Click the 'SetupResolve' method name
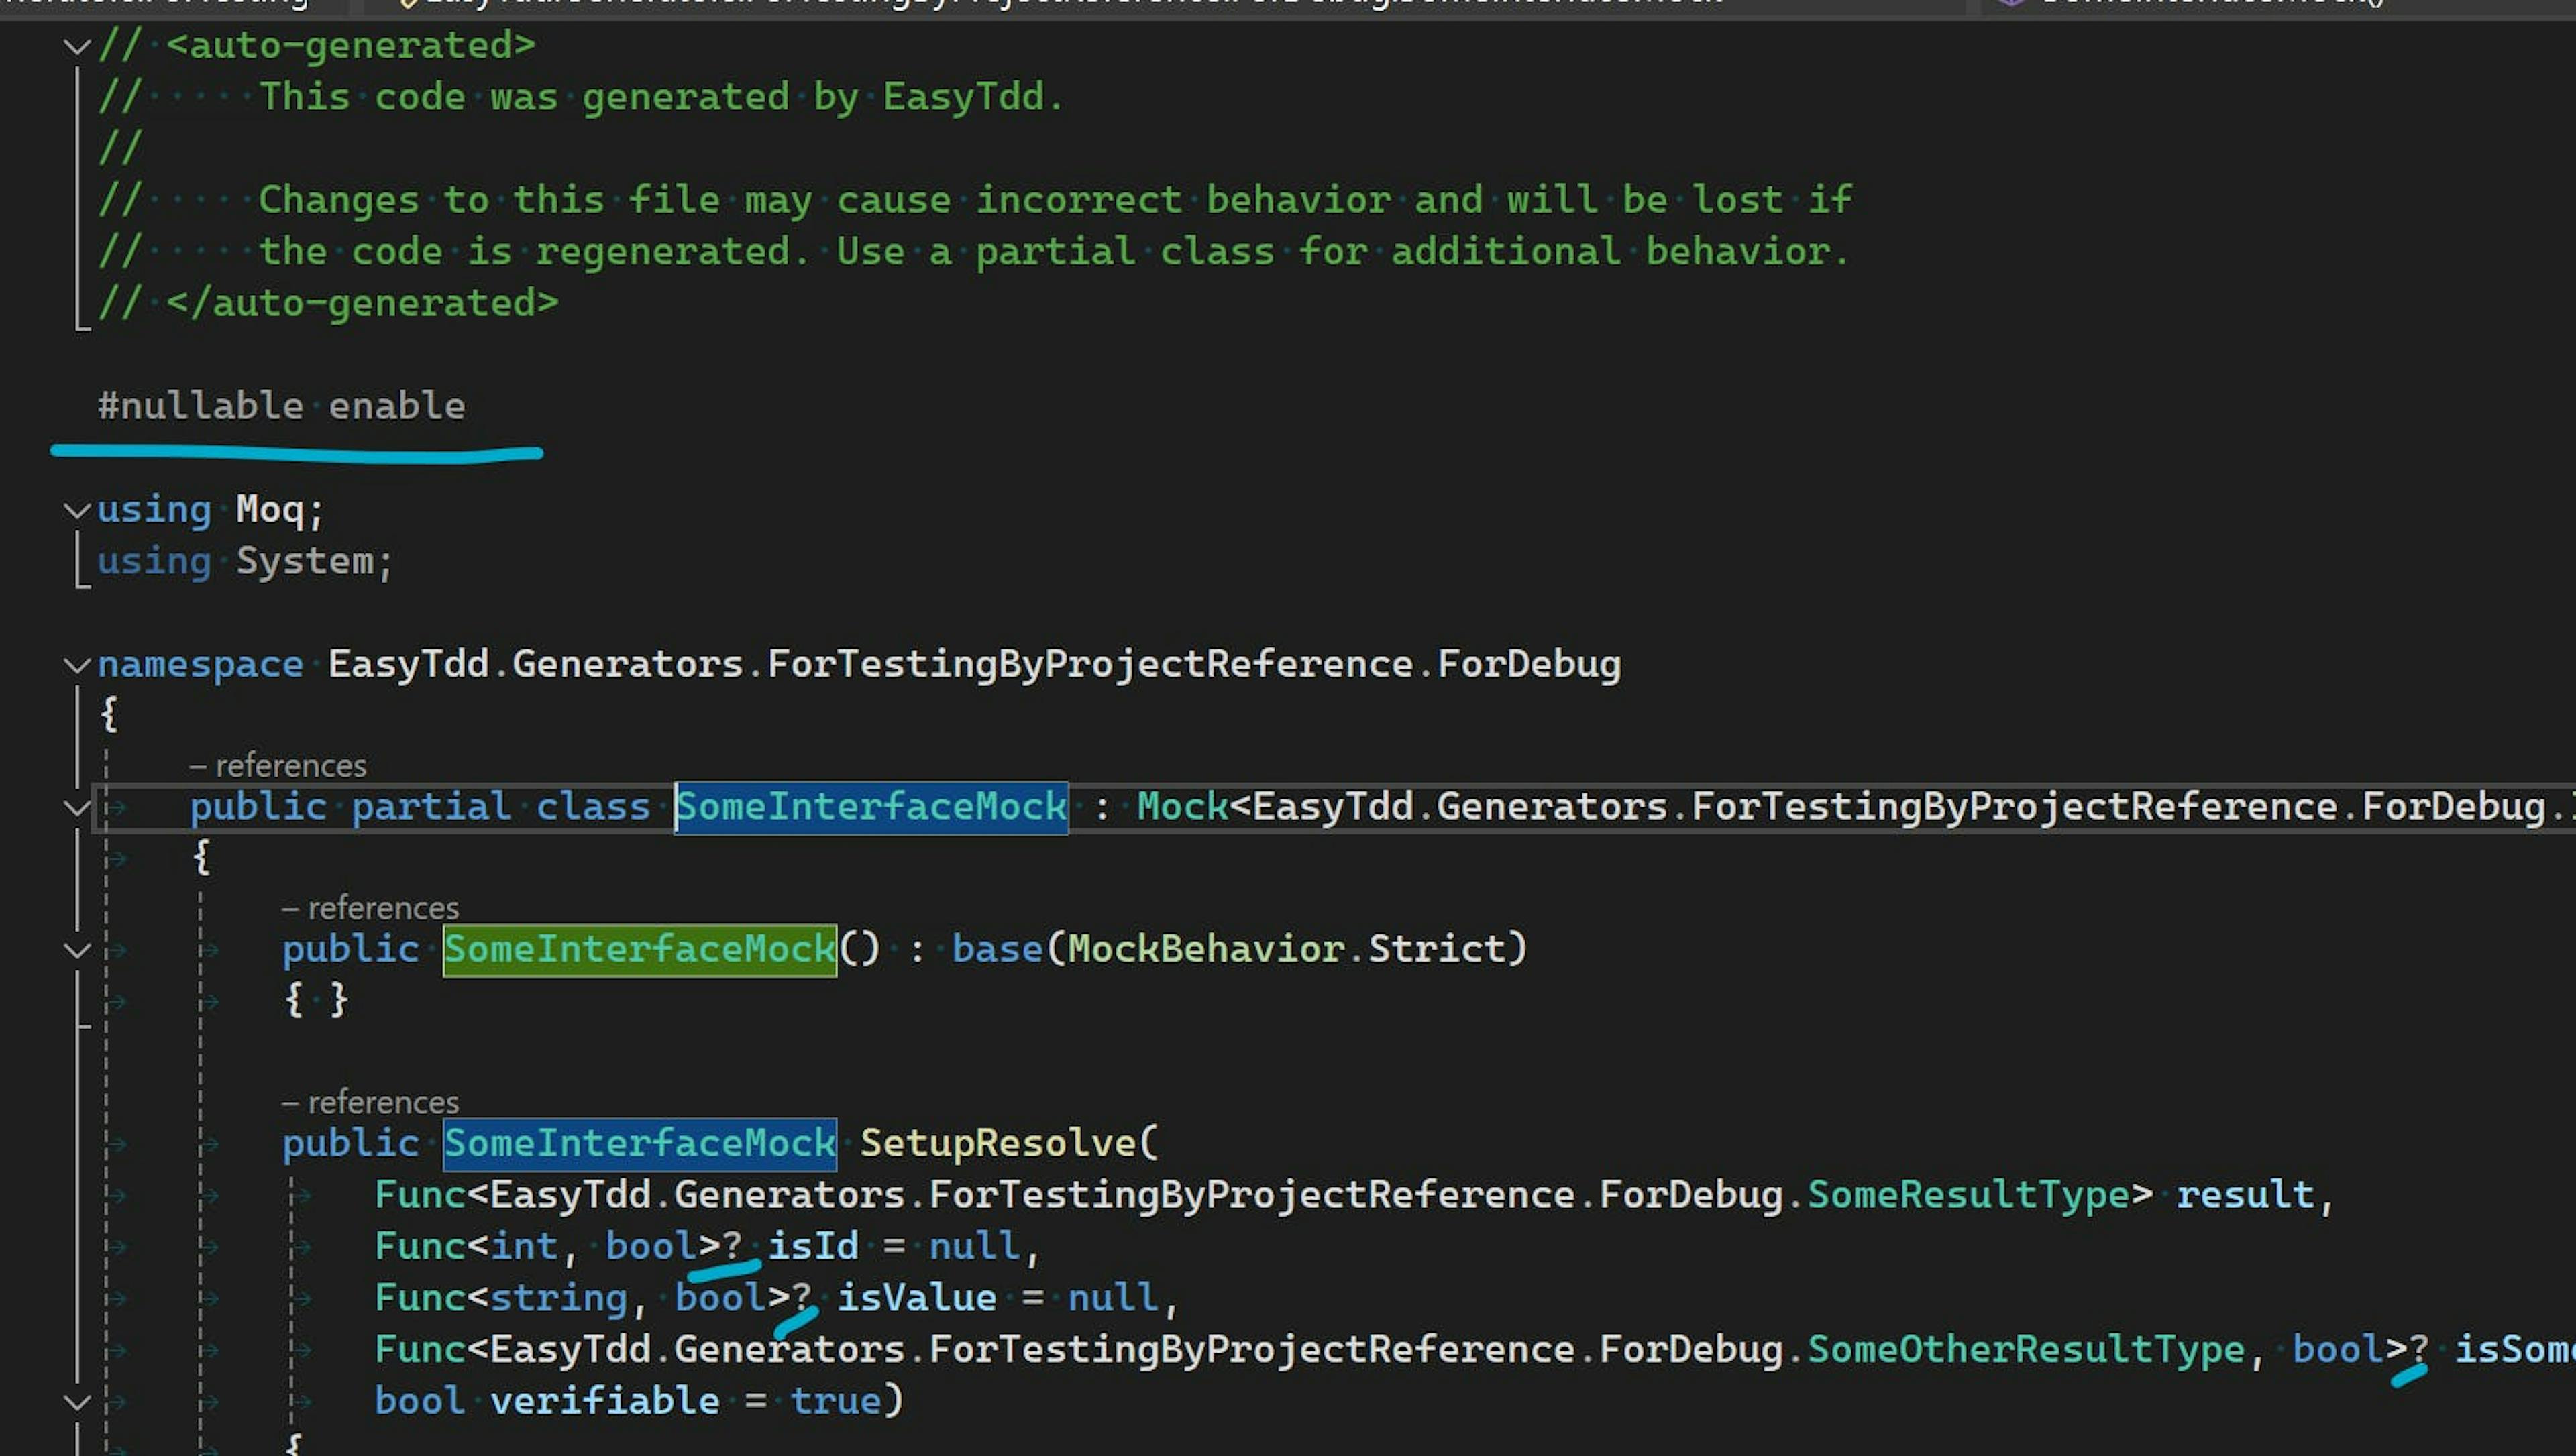2576x1456 pixels. pyautogui.click(x=998, y=1143)
